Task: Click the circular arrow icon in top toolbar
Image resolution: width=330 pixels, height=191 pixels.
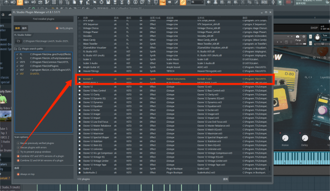Action: (101, 2)
